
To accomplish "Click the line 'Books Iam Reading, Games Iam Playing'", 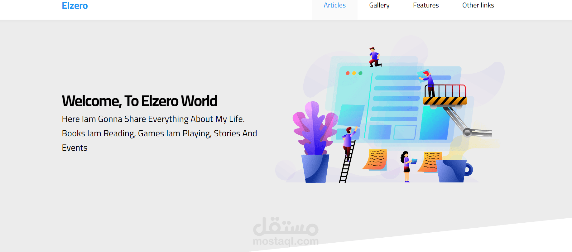I will pyautogui.click(x=159, y=133).
